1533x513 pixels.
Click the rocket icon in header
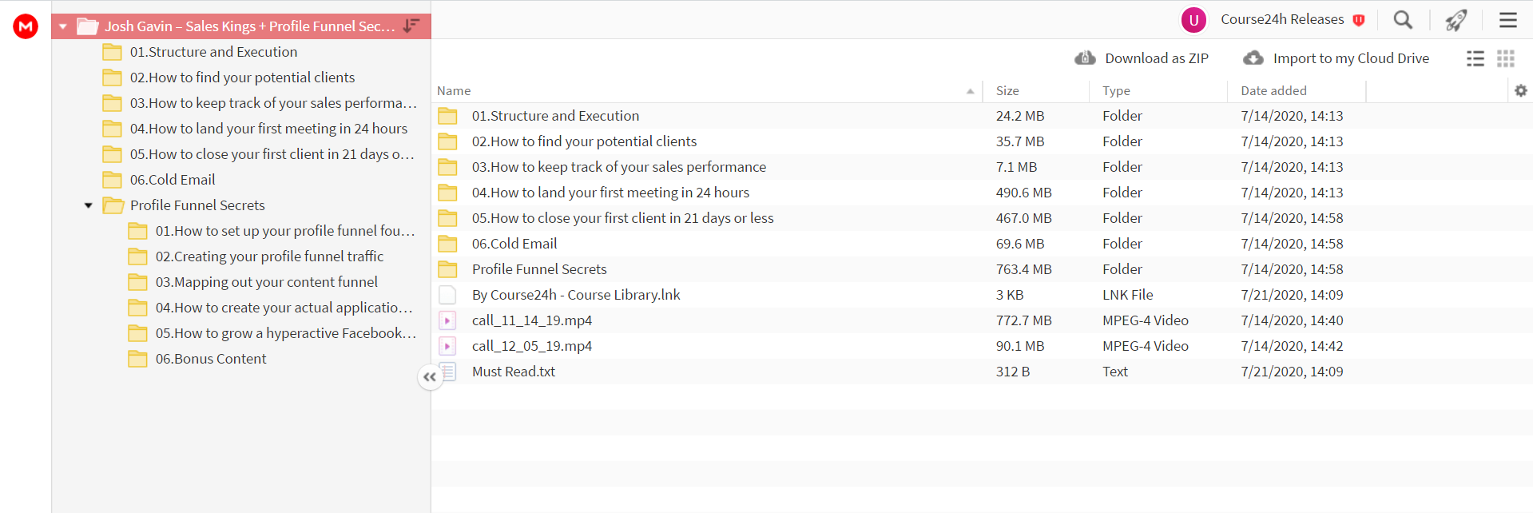tap(1456, 20)
